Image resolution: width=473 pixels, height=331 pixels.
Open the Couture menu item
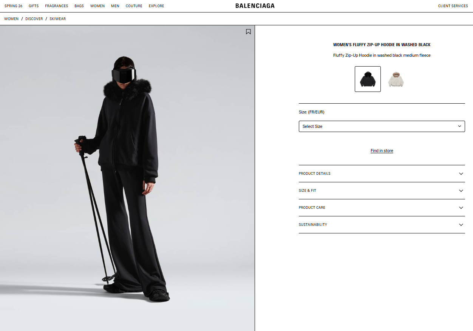tap(134, 6)
